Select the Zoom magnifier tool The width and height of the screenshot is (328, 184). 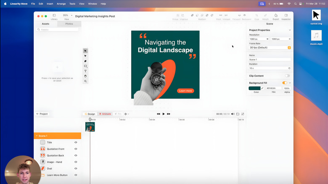[x=85, y=81]
